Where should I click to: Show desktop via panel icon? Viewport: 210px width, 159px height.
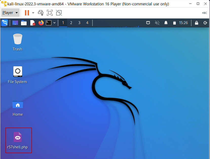point(15,23)
